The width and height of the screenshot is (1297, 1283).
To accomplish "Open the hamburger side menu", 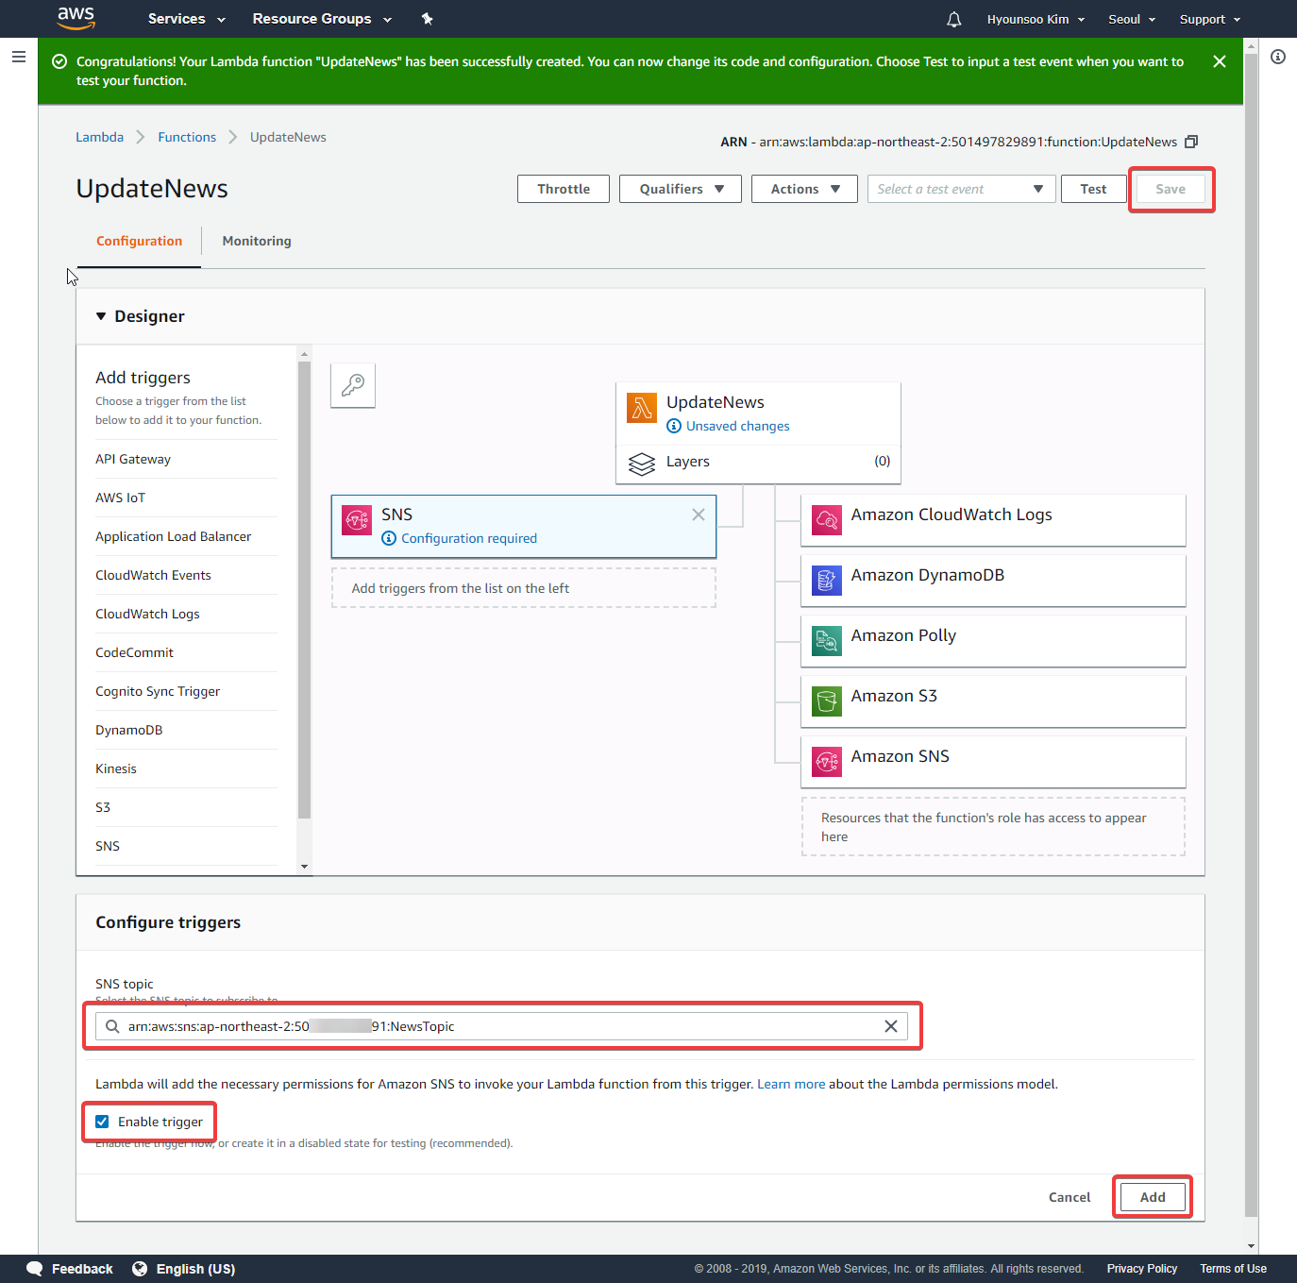I will click(x=18, y=57).
